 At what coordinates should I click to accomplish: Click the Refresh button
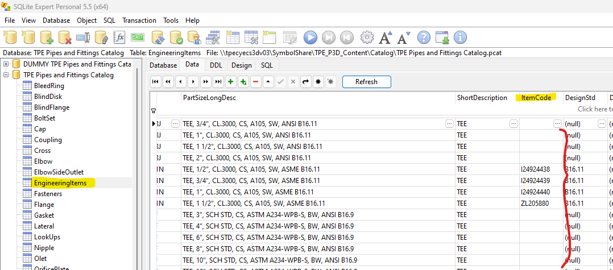click(366, 82)
